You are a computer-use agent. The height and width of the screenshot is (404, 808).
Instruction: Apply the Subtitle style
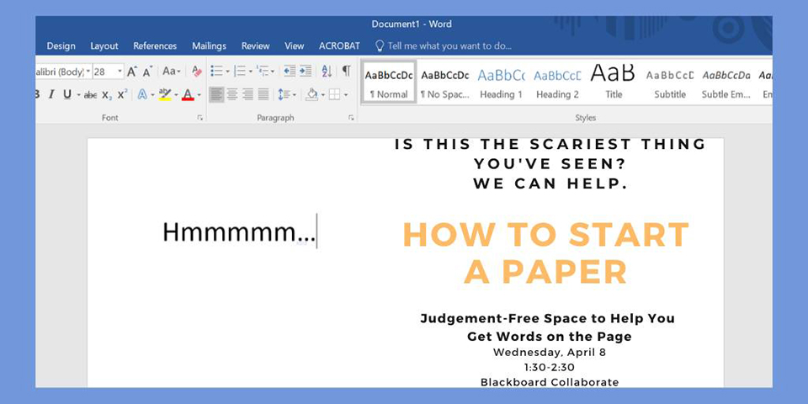[x=670, y=82]
